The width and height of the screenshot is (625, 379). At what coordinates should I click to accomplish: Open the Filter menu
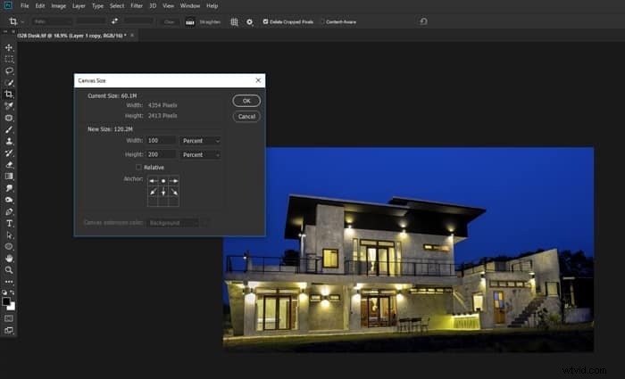pyautogui.click(x=137, y=6)
